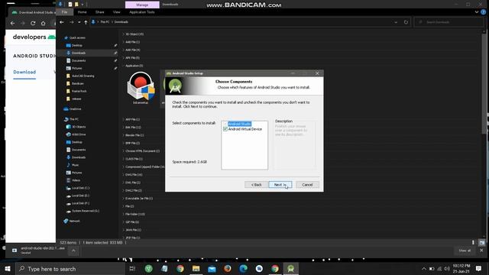
Task: Open the View ribbon tab
Action: pos(116,12)
